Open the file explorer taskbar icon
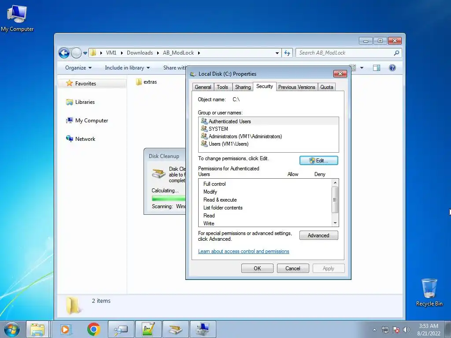The width and height of the screenshot is (451, 338). 38,329
